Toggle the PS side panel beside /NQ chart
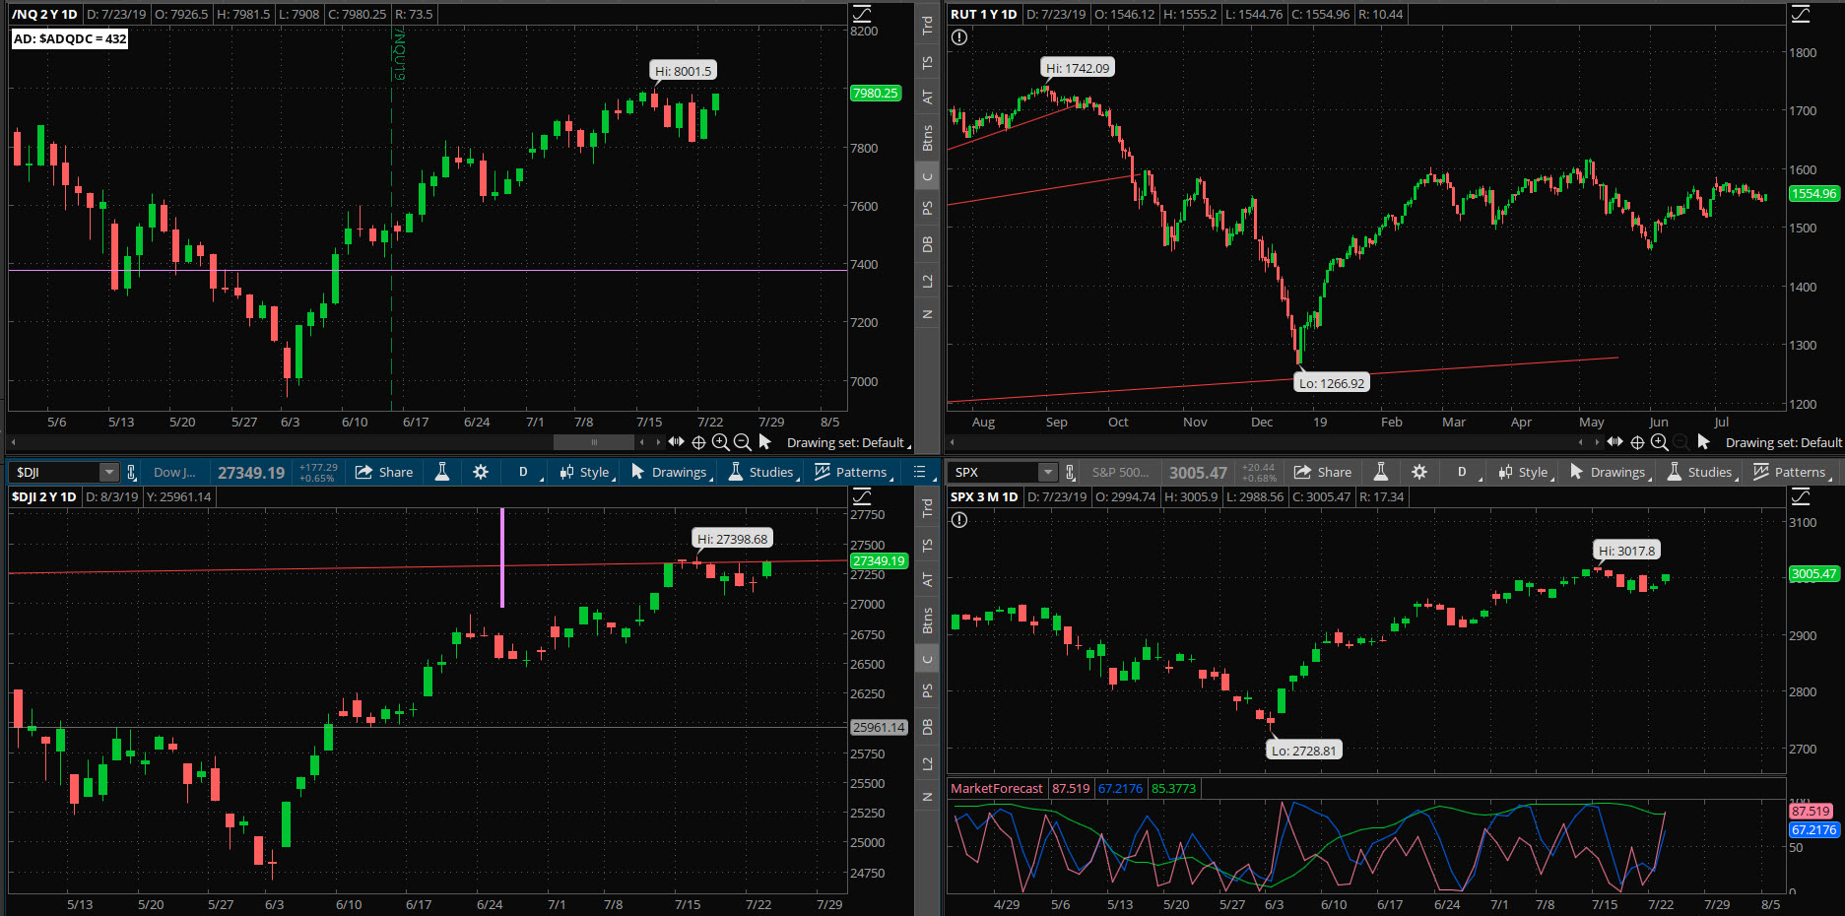This screenshot has height=916, width=1845. (x=927, y=208)
